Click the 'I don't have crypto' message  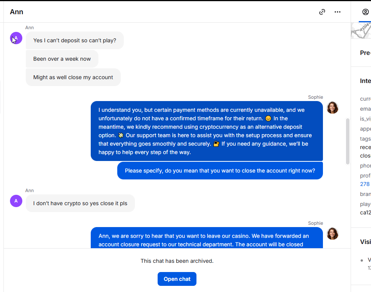point(80,203)
